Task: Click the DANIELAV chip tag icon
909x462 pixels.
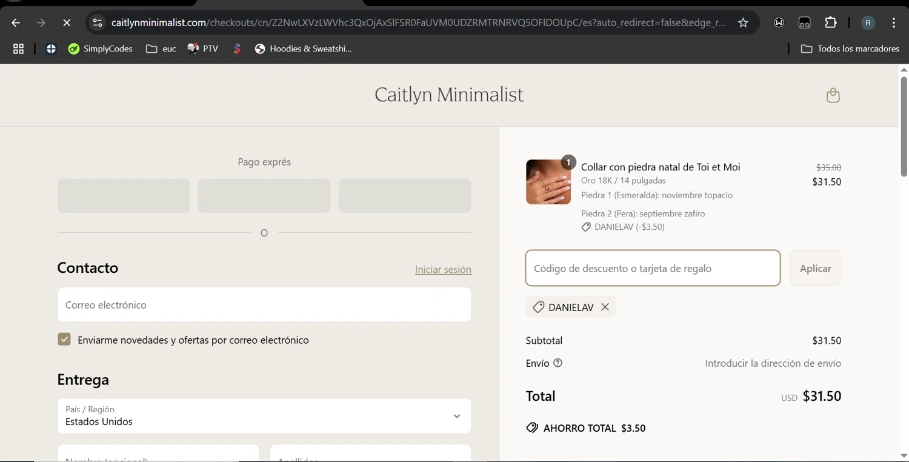Action: point(538,307)
